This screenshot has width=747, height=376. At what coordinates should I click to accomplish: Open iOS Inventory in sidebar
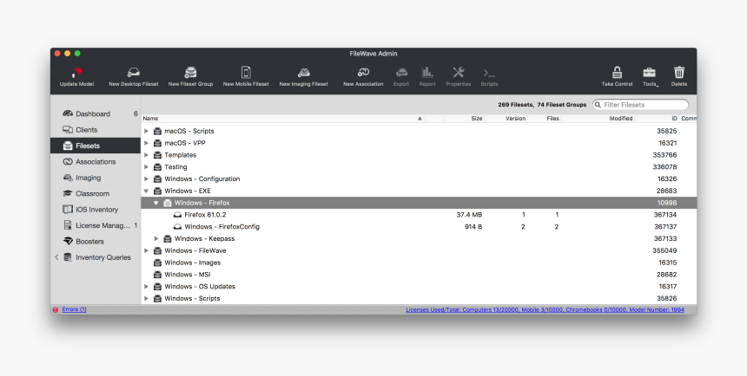(x=96, y=210)
